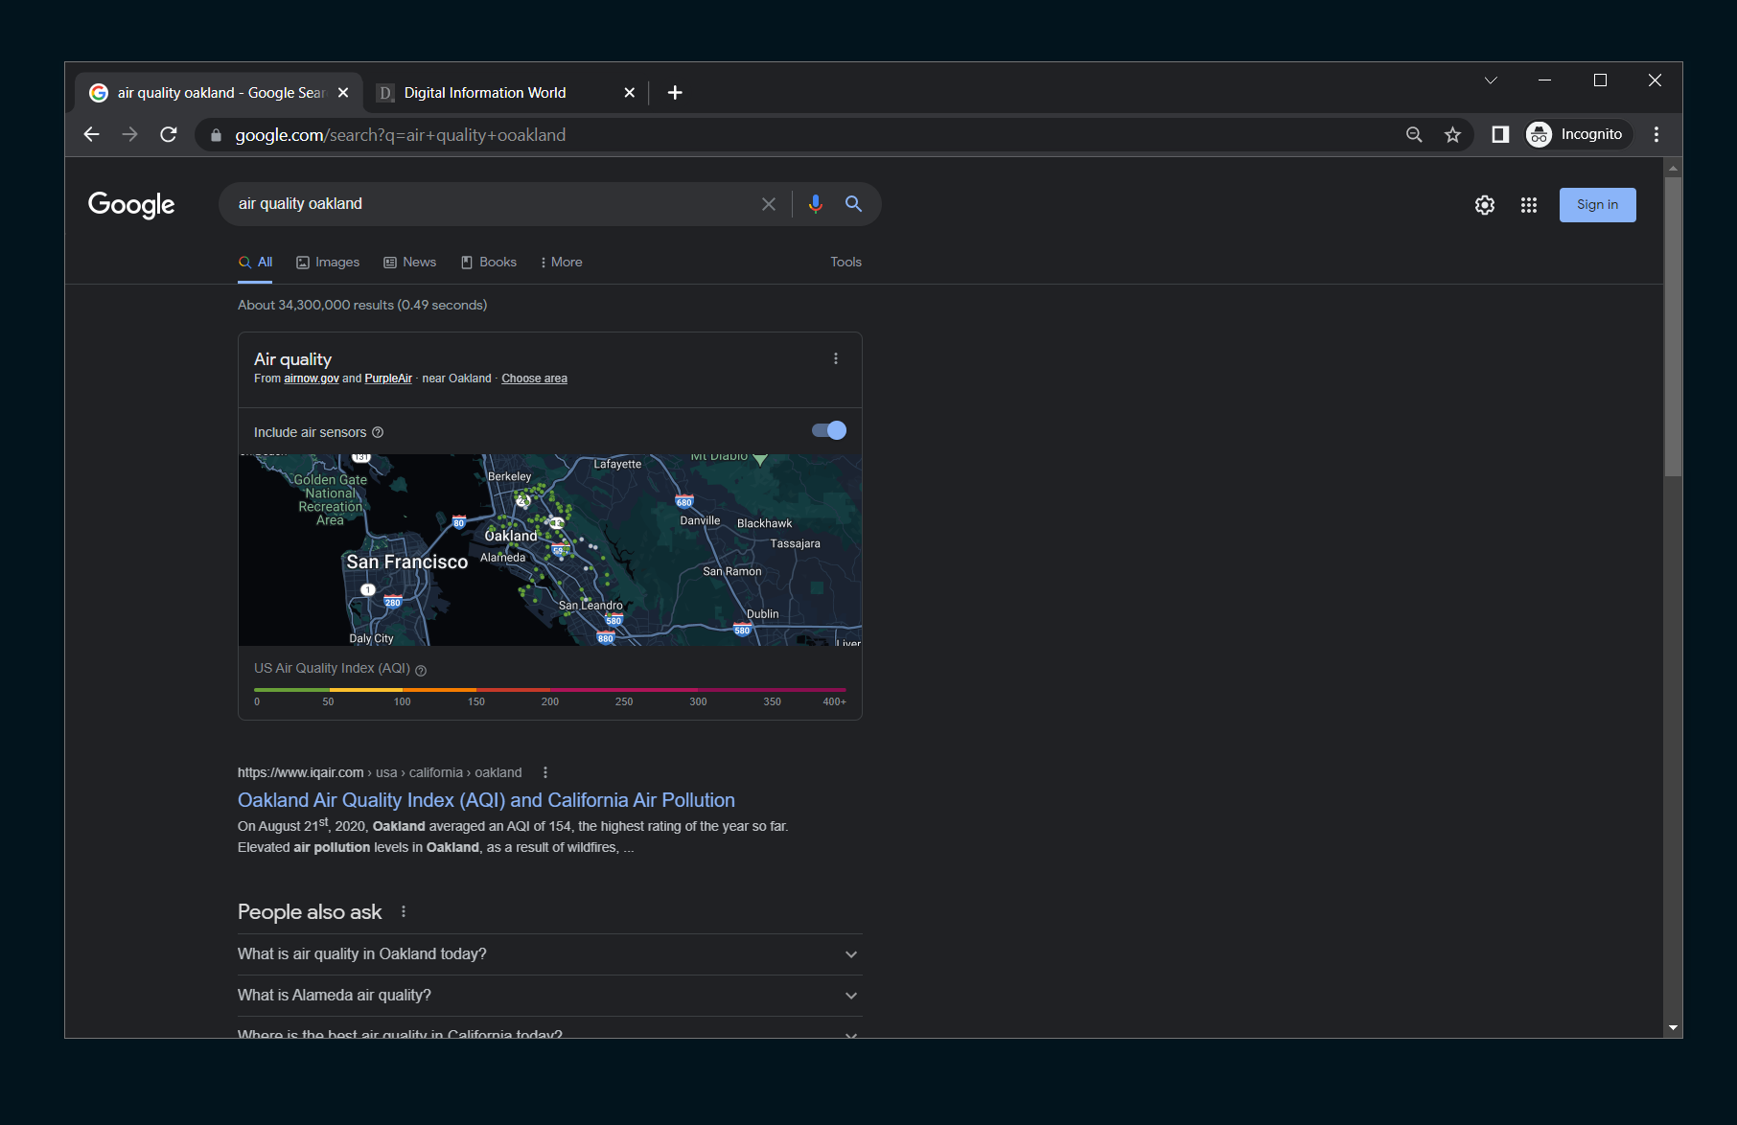The width and height of the screenshot is (1737, 1125).
Task: Open the Oakland Air Quality Index result
Action: coord(486,800)
